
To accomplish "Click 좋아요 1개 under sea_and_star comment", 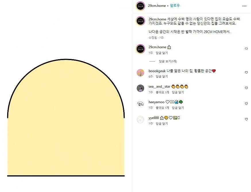I will [162, 92].
